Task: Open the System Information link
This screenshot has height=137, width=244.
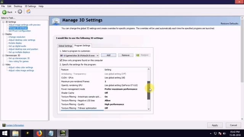Action: 15,125
